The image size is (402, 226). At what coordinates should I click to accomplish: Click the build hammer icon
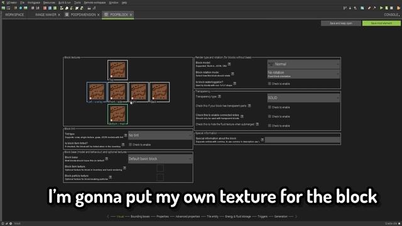pos(374,8)
